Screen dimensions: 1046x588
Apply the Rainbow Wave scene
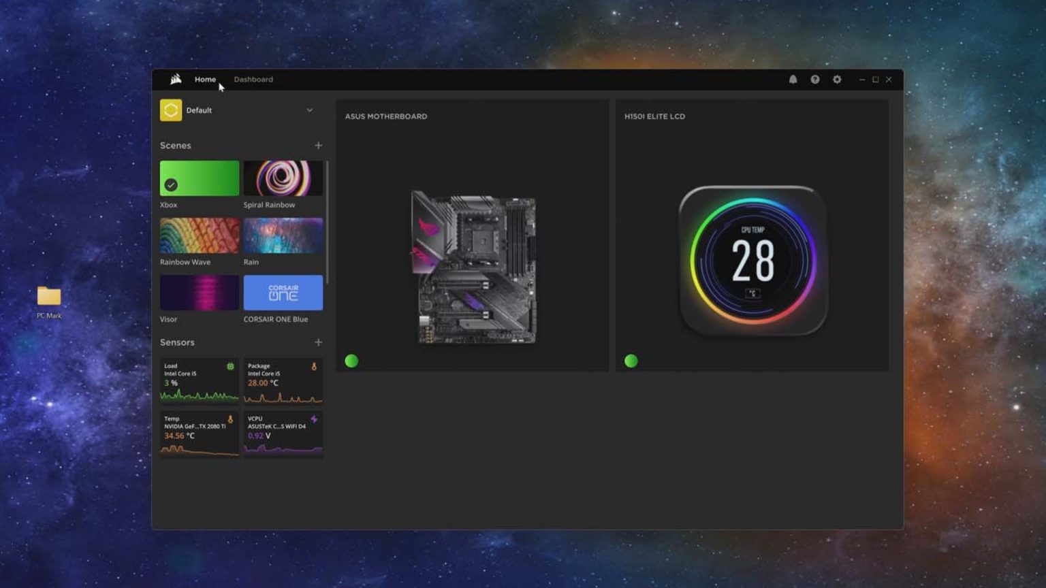click(x=200, y=235)
